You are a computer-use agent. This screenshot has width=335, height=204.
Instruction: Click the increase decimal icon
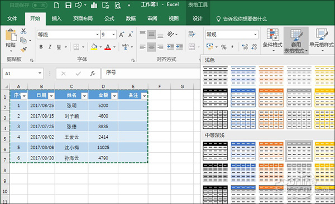[x=245, y=47]
